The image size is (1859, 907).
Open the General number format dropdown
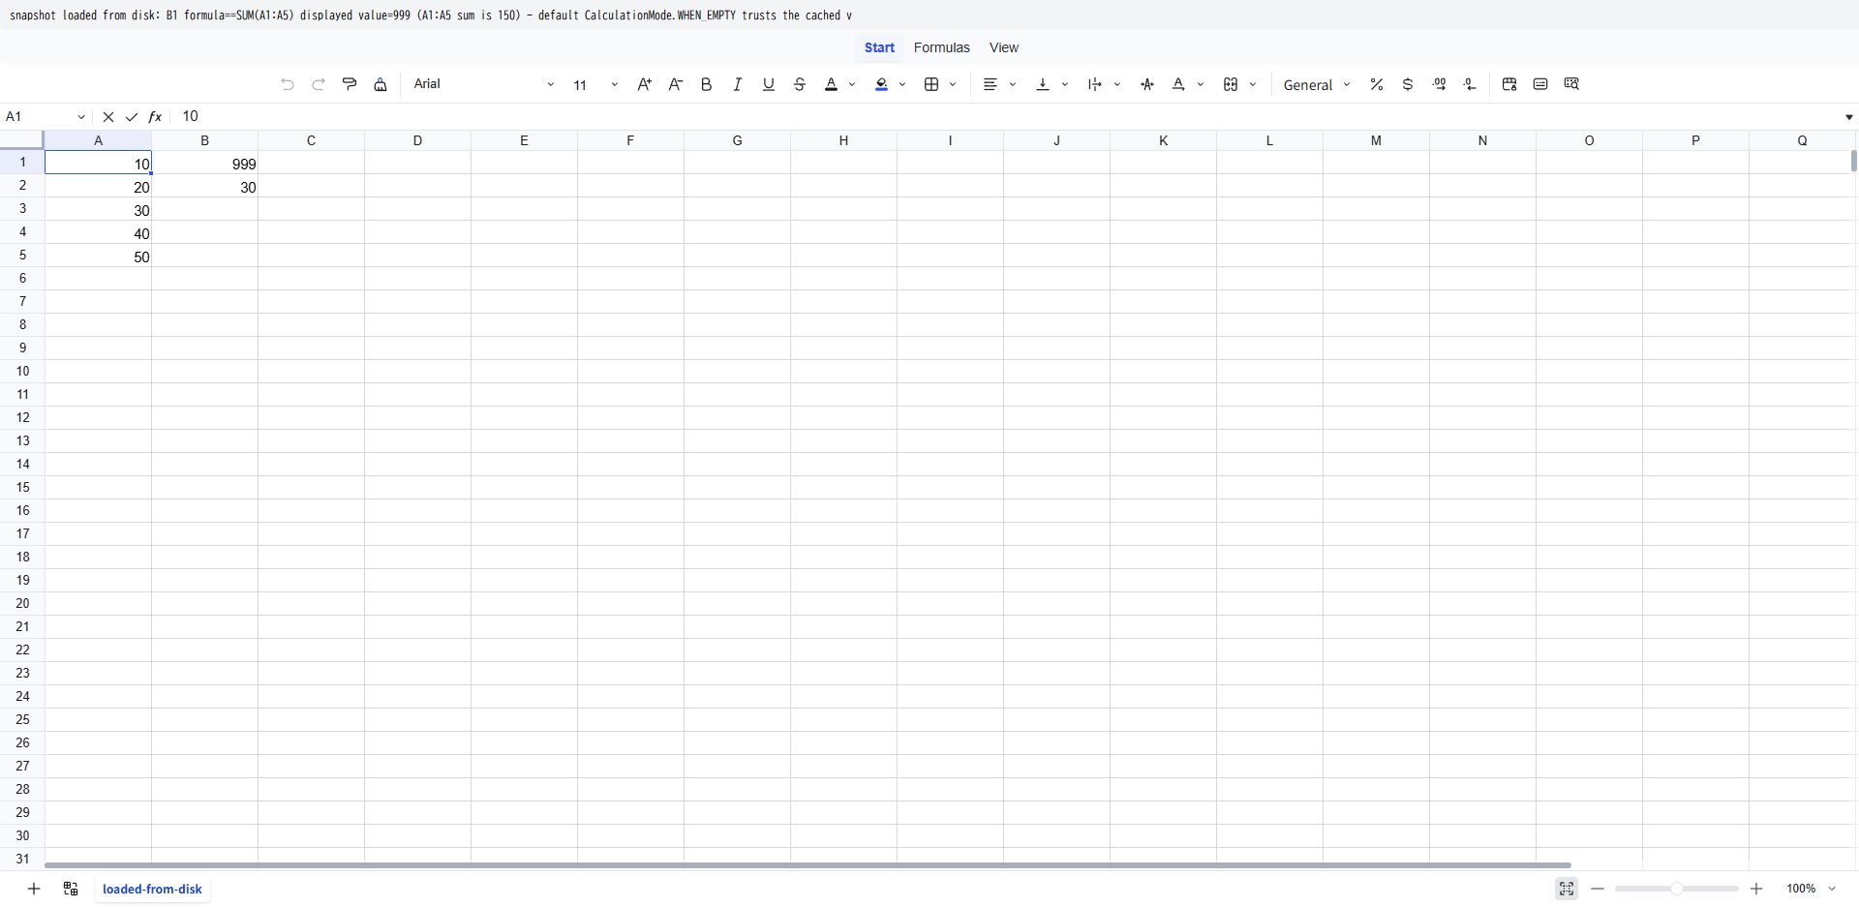(1317, 84)
